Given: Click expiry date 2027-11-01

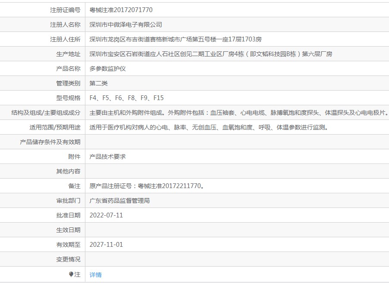Looking at the screenshot, I should [x=106, y=245].
